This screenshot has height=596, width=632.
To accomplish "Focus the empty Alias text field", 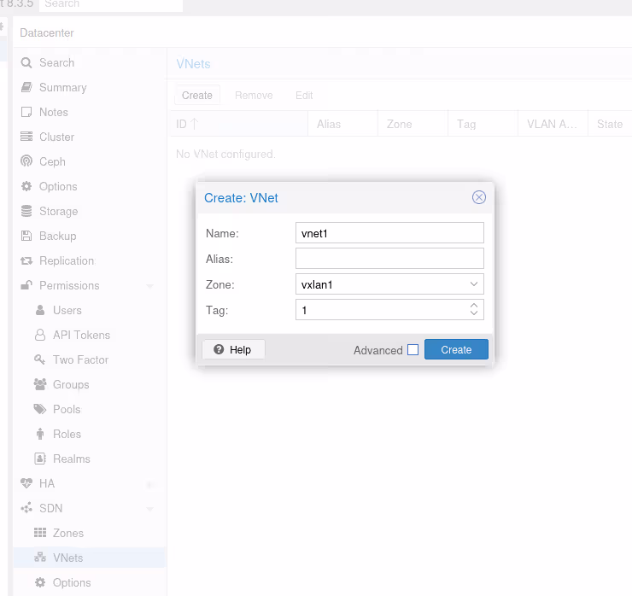I will [x=389, y=259].
